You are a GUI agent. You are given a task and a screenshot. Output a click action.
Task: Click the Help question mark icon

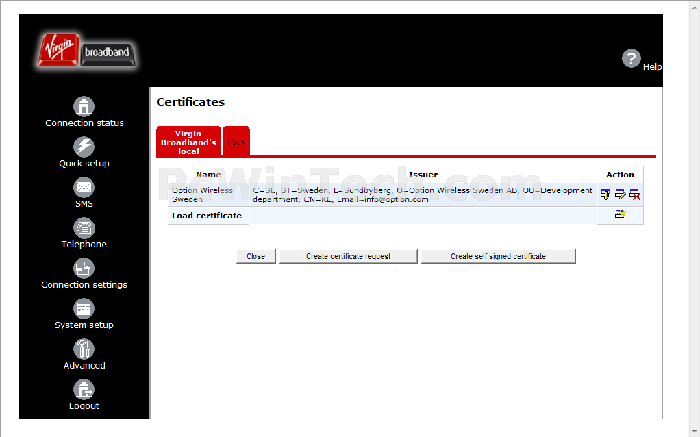[632, 58]
